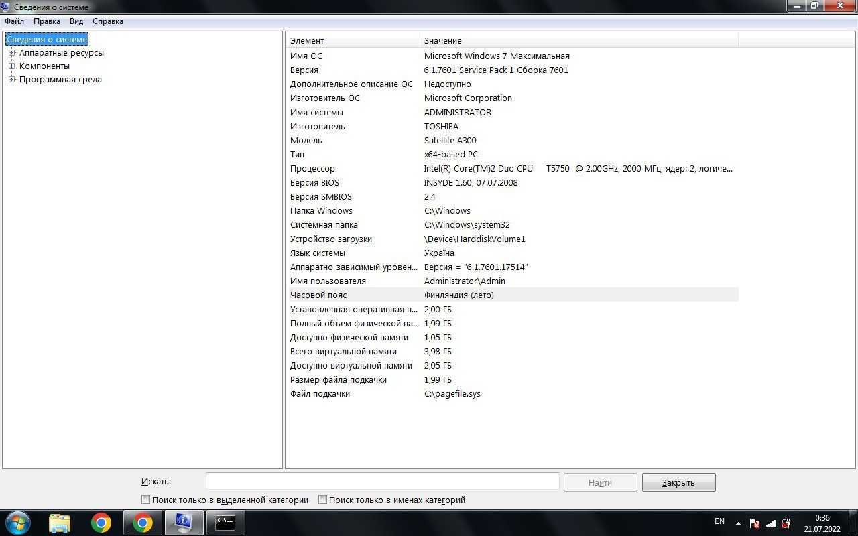Viewport: 858px width, 536px height.
Task: Open the Правка menu
Action: (x=47, y=21)
